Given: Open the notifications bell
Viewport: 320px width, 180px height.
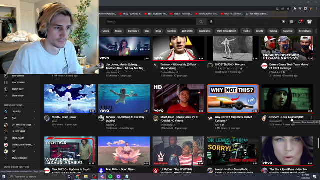Looking at the screenshot, I should 300,22.
